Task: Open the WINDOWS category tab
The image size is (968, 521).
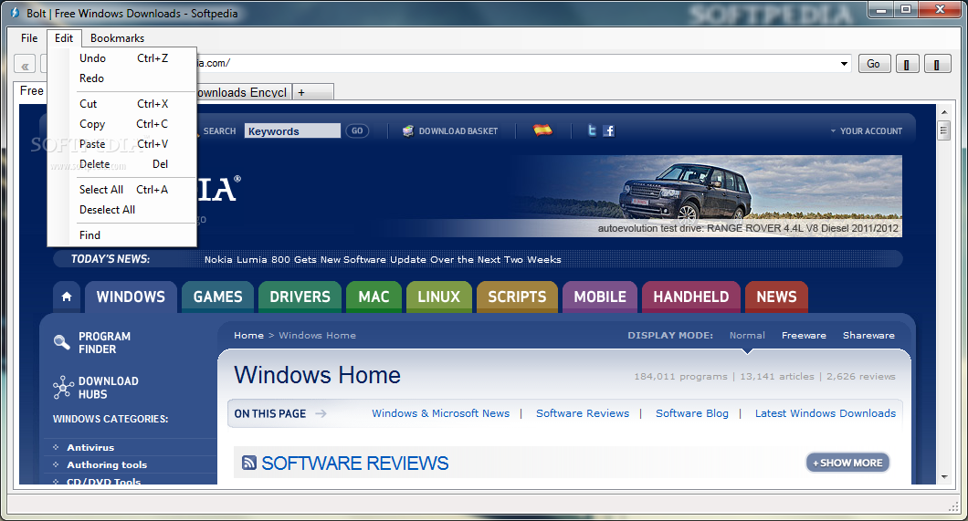Action: tap(131, 297)
